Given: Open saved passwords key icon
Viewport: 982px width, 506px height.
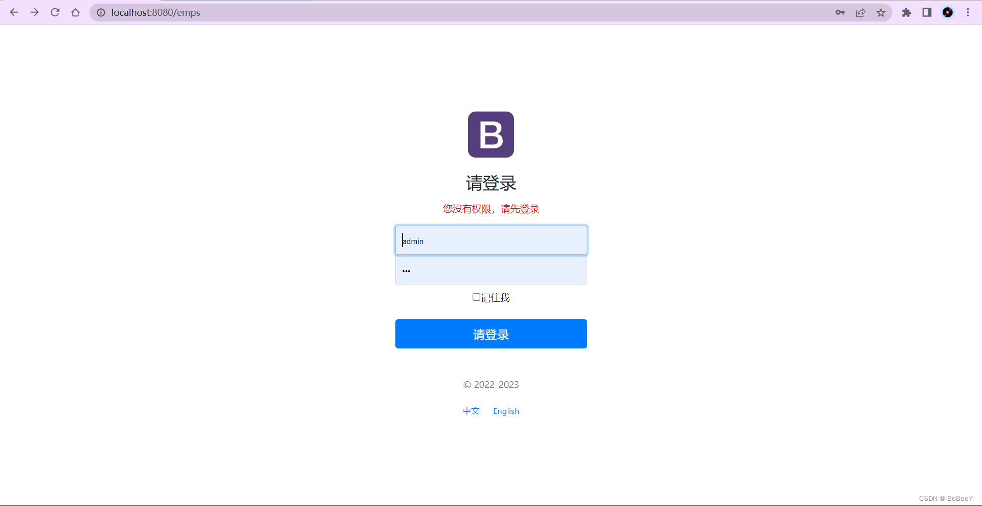Looking at the screenshot, I should 840,12.
